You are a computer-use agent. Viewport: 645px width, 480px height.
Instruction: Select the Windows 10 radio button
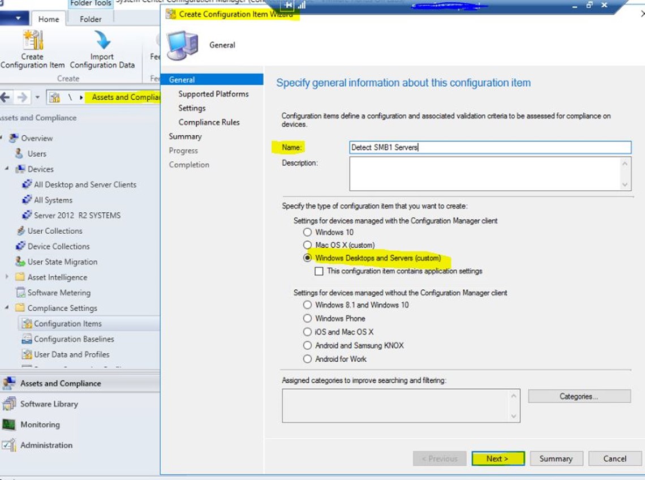click(x=307, y=232)
